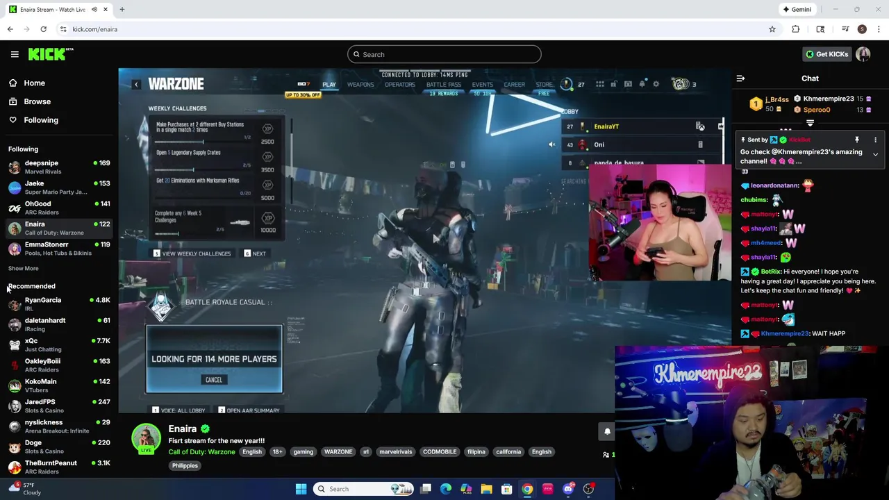The height and width of the screenshot is (500, 889).
Task: Open Chrome media control icon
Action: (x=845, y=29)
